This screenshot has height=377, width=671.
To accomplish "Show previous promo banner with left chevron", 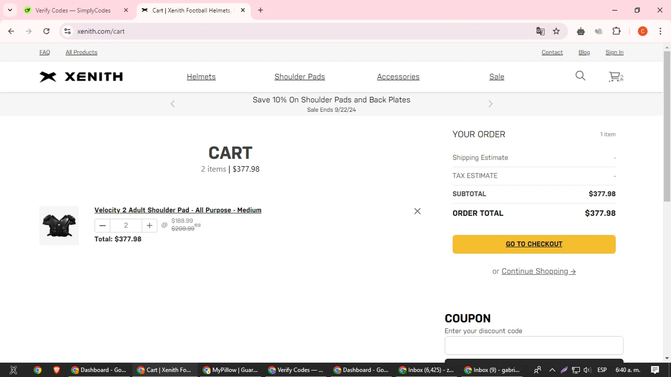I will pos(173,104).
